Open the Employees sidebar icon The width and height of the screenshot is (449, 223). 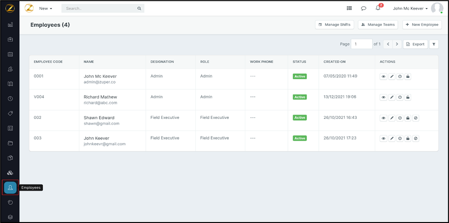coord(10,188)
